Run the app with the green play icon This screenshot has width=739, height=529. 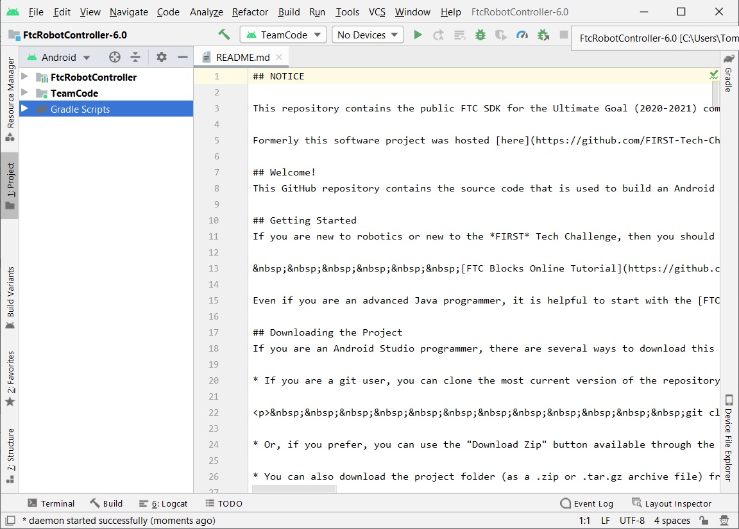click(x=418, y=35)
